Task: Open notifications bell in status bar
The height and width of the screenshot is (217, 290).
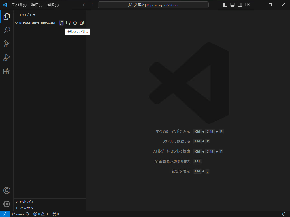Action: 284,214
